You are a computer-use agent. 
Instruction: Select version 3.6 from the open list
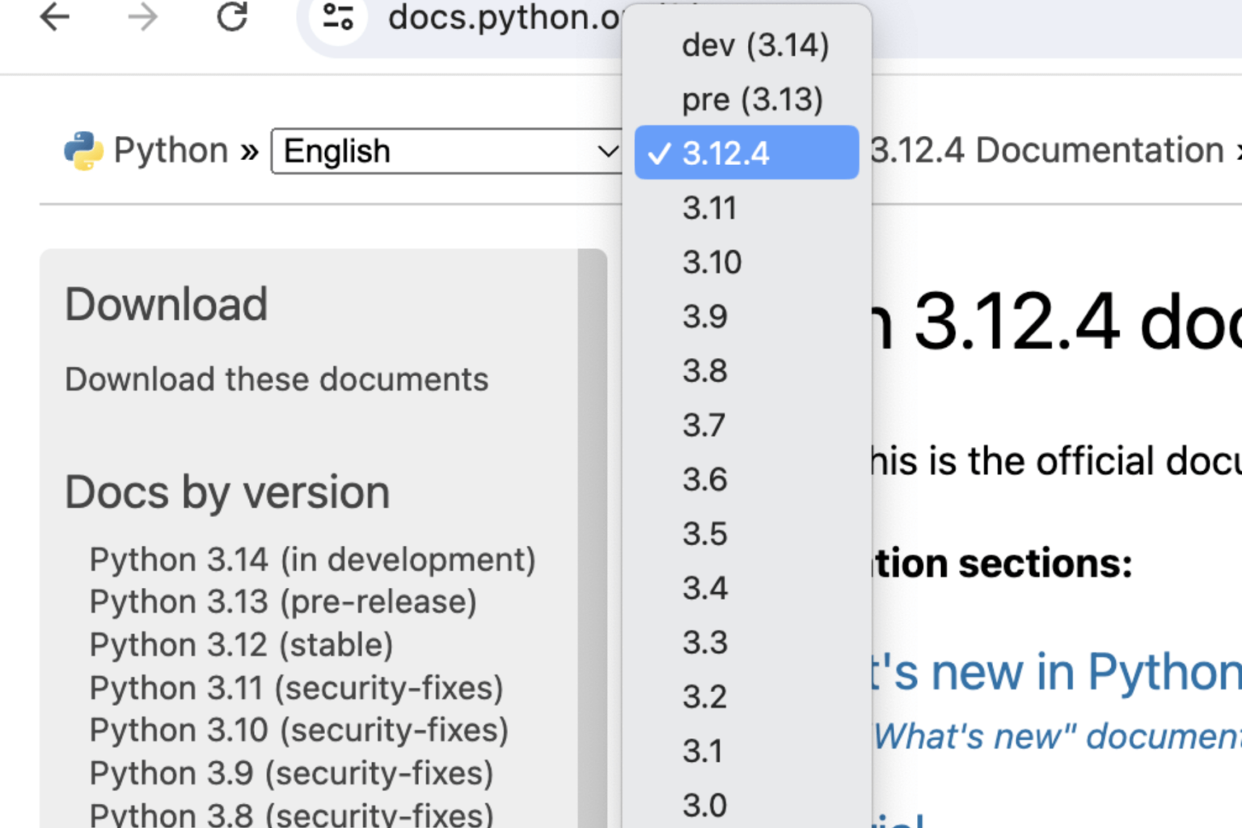coord(705,479)
